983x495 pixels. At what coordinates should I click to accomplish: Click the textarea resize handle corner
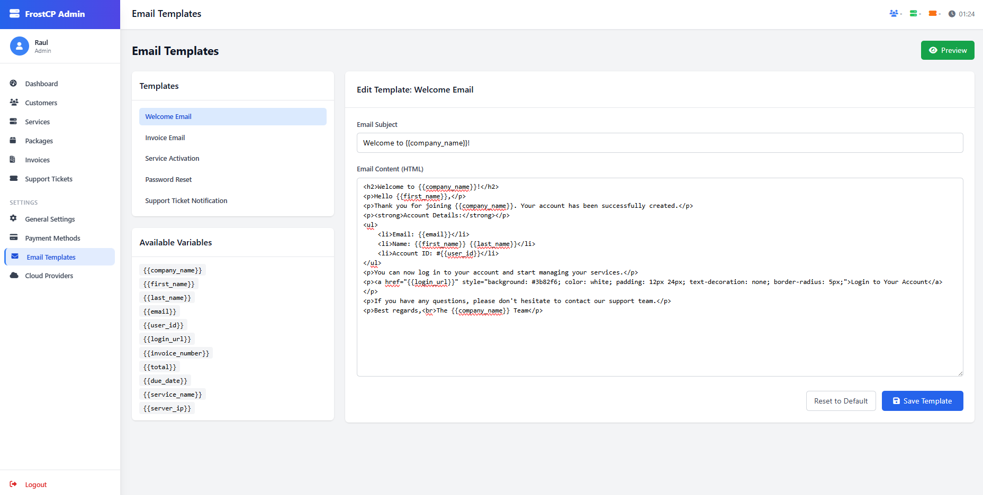pos(960,373)
